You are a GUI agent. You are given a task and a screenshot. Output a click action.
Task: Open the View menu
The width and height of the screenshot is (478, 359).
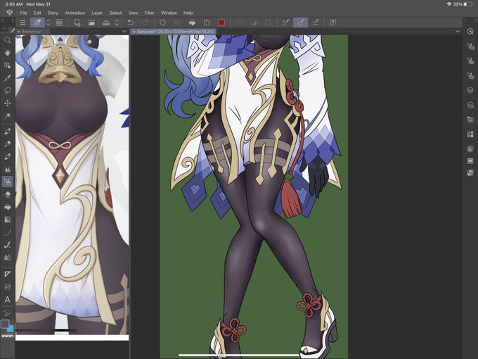tap(134, 13)
